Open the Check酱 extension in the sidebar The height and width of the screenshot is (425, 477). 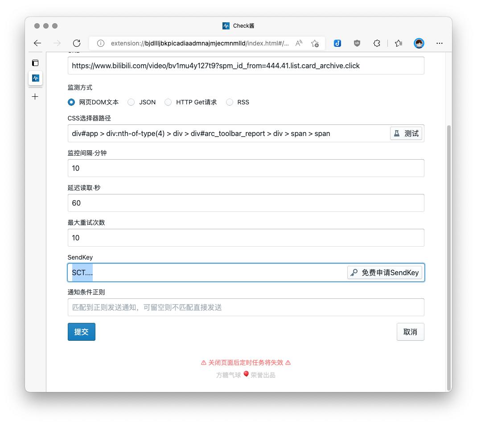pos(35,78)
